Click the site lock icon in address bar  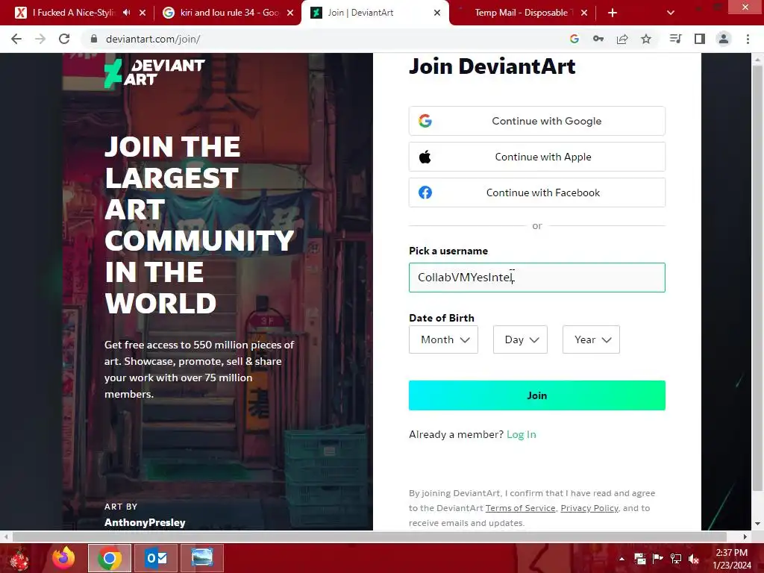click(94, 39)
